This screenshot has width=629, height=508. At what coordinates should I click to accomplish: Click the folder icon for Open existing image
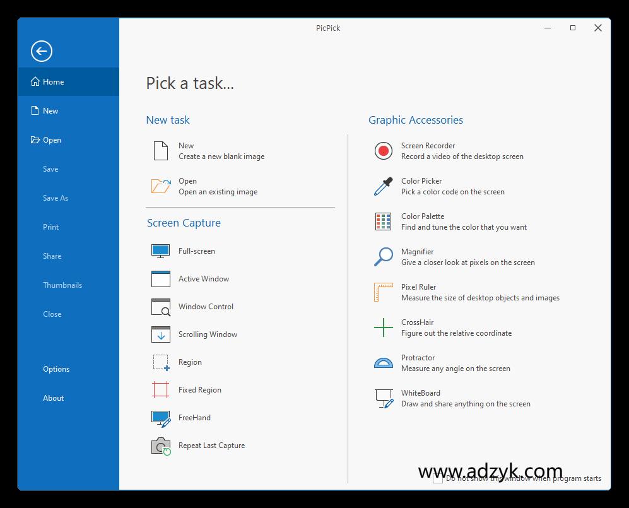161,186
